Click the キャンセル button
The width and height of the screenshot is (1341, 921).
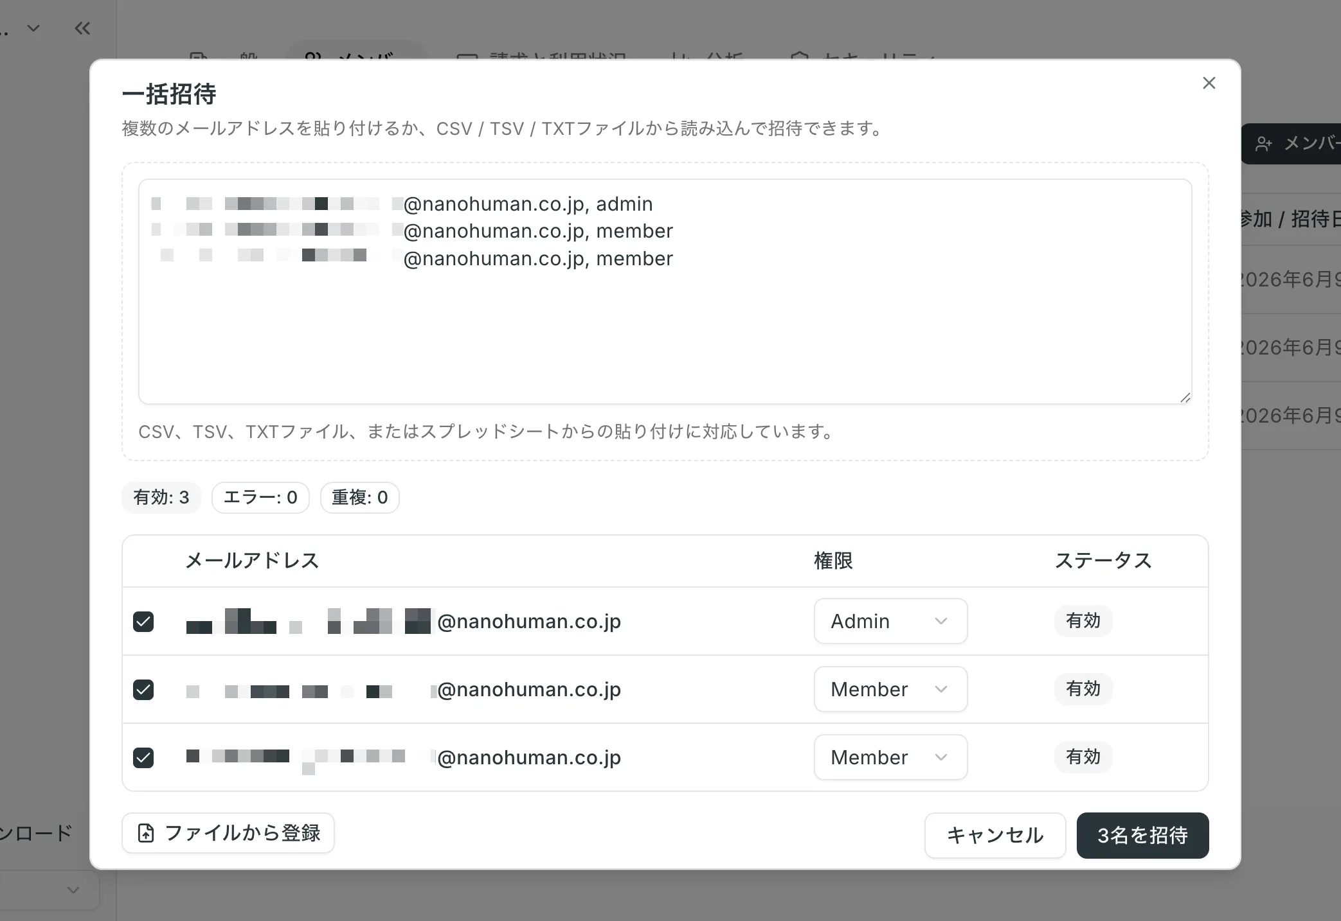[995, 836]
